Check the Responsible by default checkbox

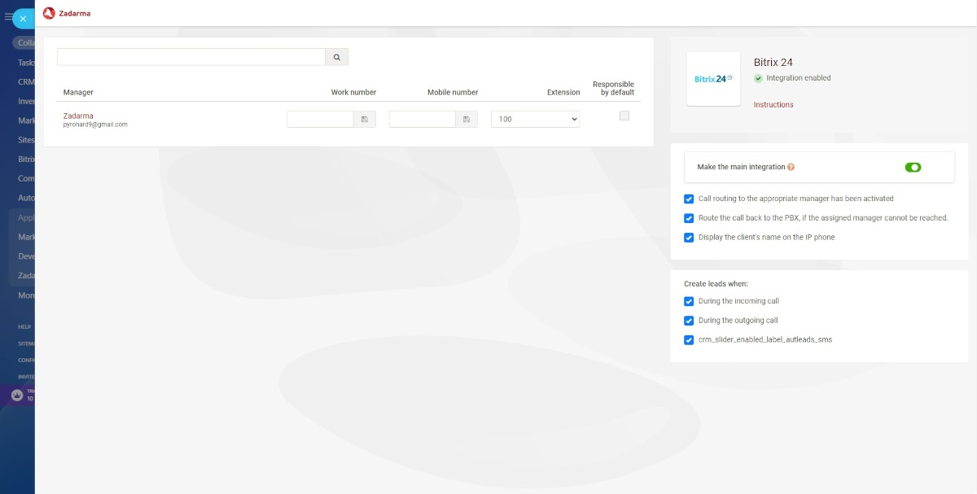tap(624, 116)
